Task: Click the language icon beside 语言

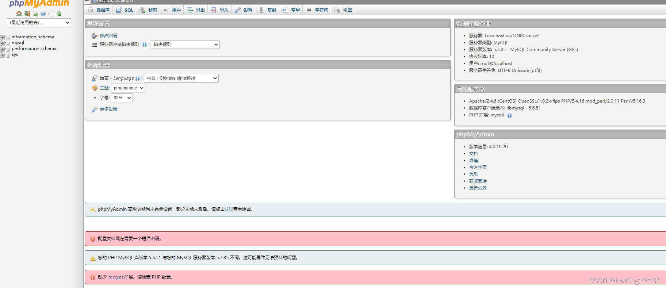Action: [x=94, y=78]
